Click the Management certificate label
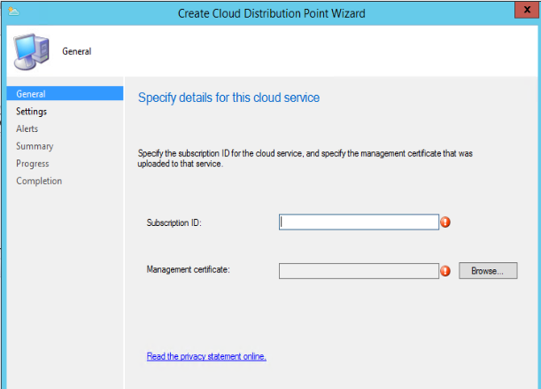The image size is (541, 389). click(x=189, y=269)
